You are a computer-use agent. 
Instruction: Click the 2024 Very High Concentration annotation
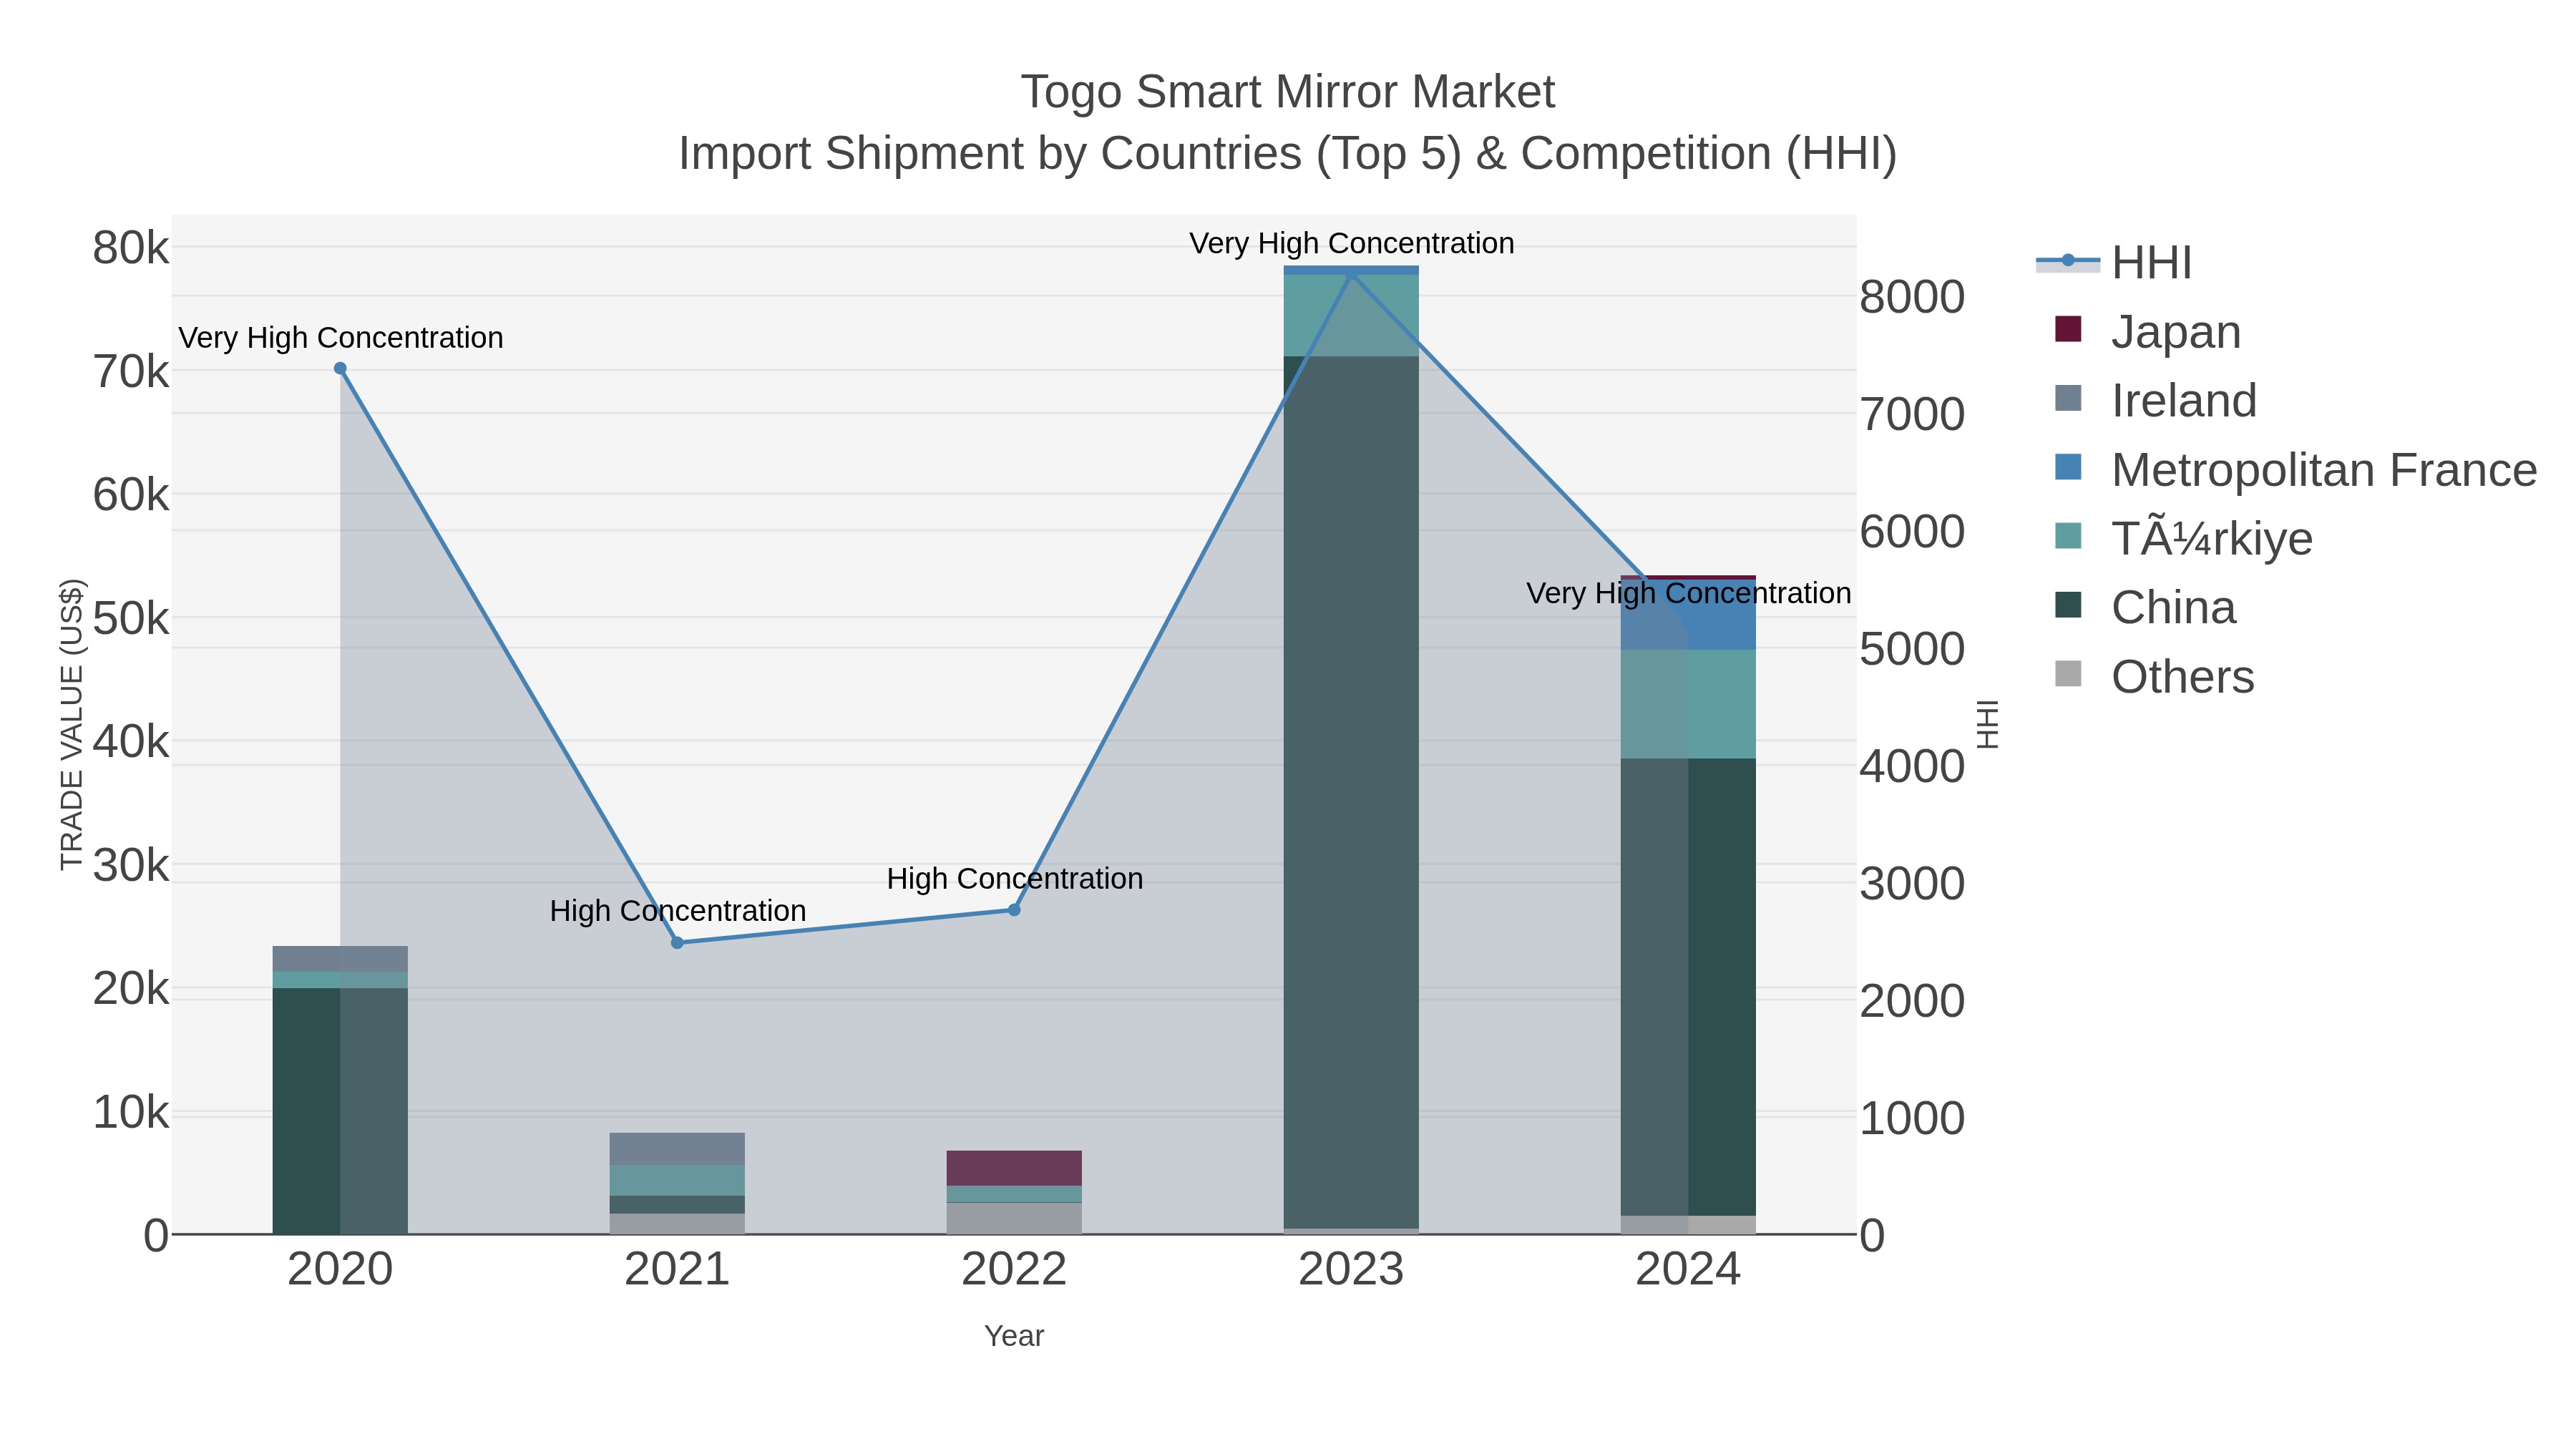[1689, 593]
